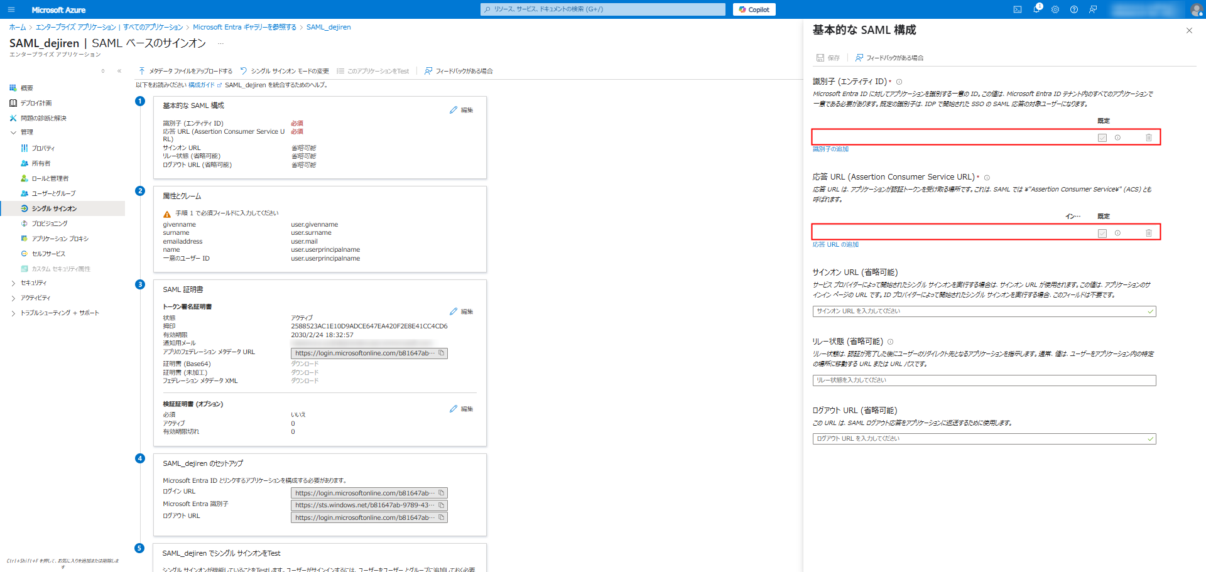Image resolution: width=1206 pixels, height=572 pixels.
Task: Open the ellipsis menu next to the page title
Action: (x=220, y=43)
